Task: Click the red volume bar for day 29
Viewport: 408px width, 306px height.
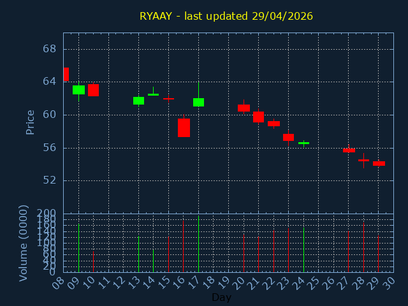Action: tap(378, 254)
